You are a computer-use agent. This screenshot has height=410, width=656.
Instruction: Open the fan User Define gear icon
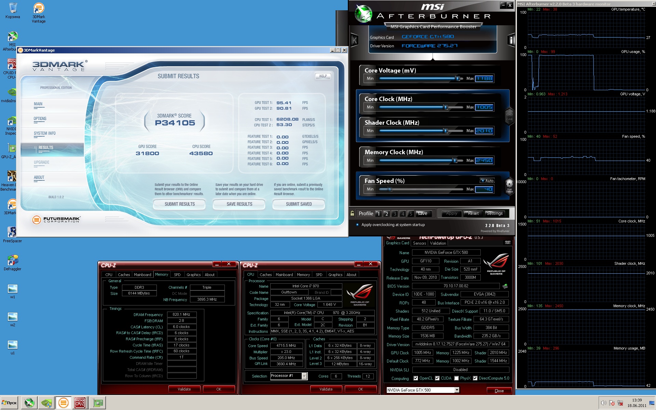tap(509, 186)
